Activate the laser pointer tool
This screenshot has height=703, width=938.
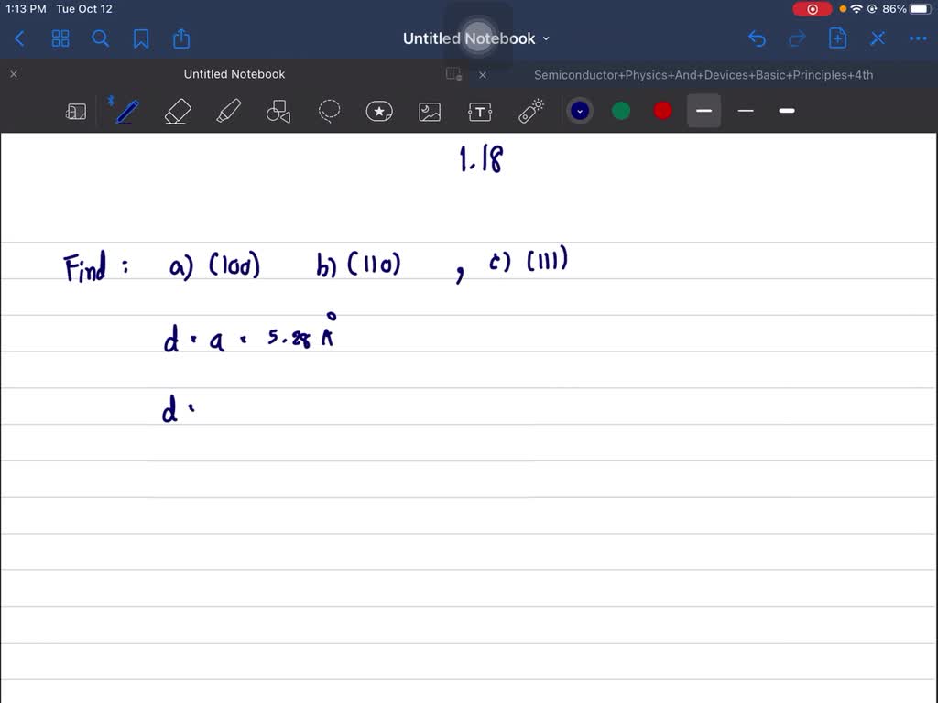point(529,111)
